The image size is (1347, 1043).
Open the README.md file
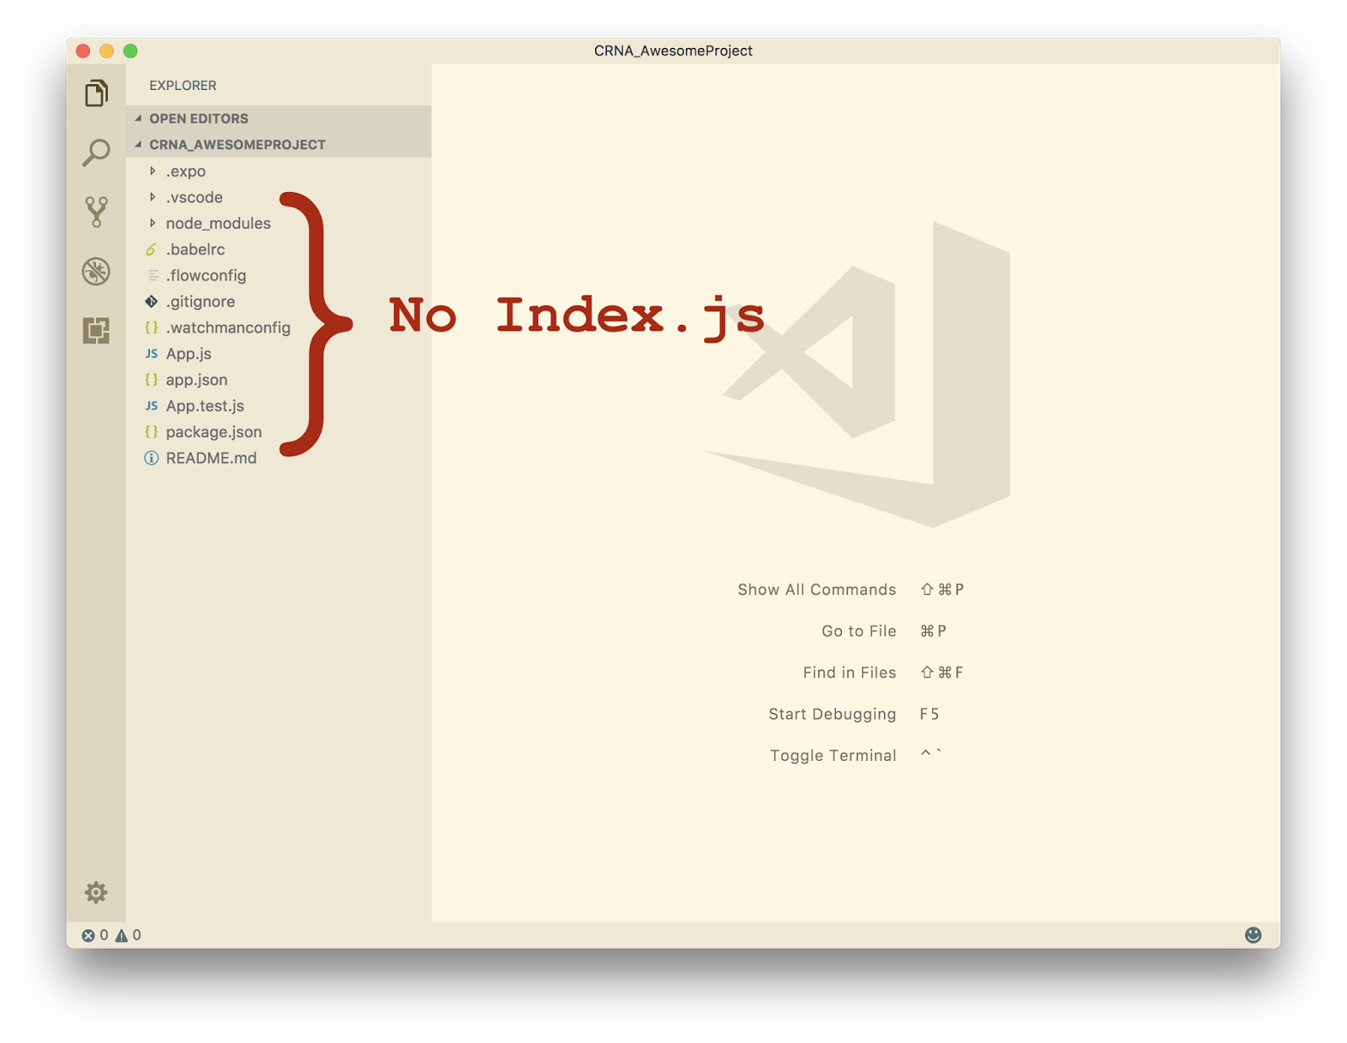coord(279,458)
